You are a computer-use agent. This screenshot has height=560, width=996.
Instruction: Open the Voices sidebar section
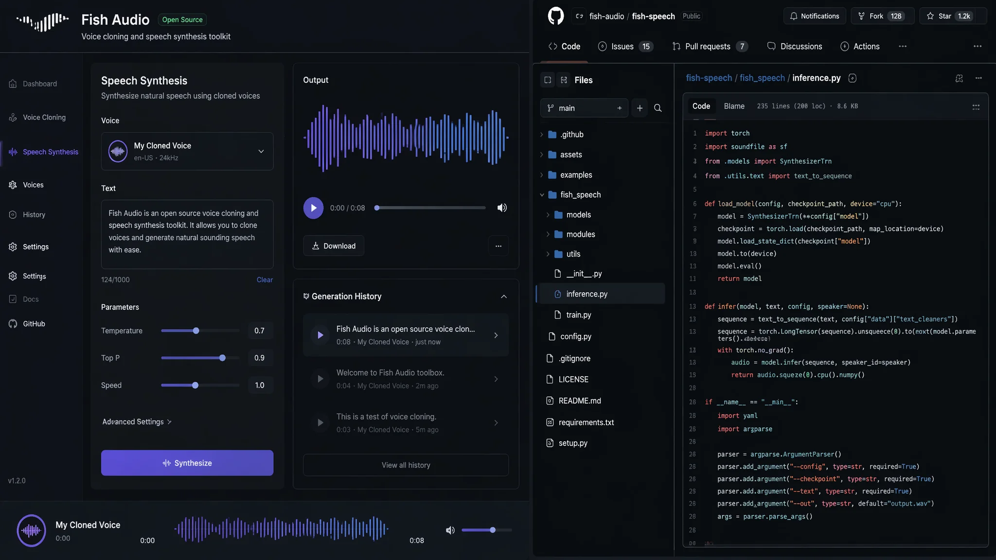pyautogui.click(x=26, y=185)
